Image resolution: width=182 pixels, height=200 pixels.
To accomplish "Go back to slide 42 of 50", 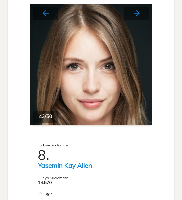I will [45, 13].
